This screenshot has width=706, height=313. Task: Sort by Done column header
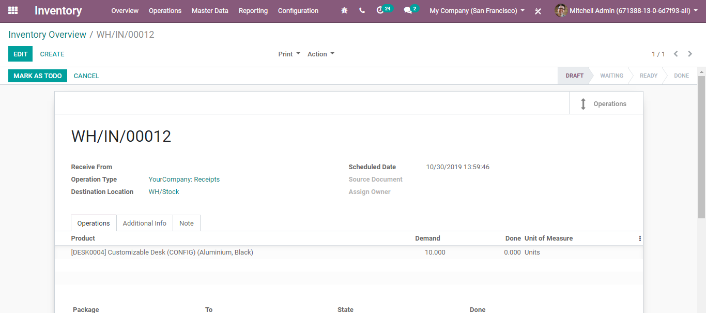pos(513,239)
